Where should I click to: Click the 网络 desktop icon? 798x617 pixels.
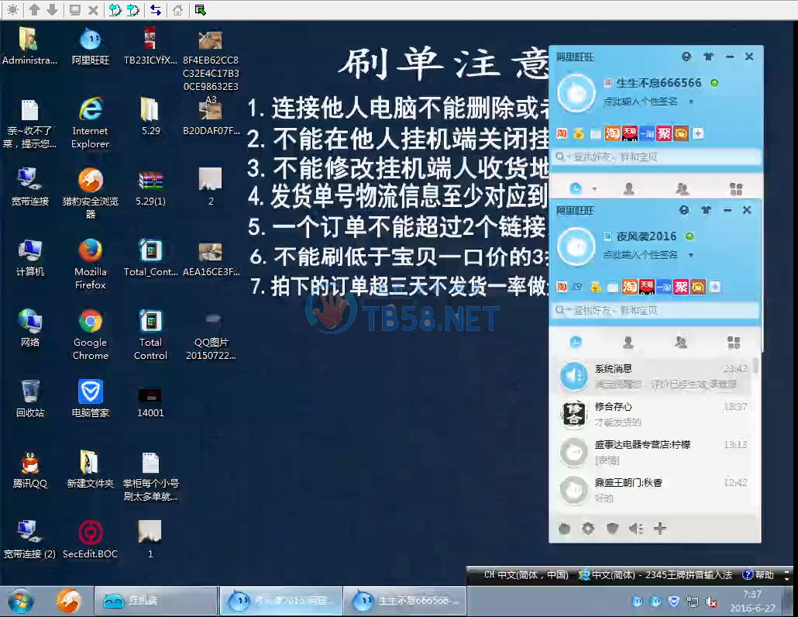(30, 329)
